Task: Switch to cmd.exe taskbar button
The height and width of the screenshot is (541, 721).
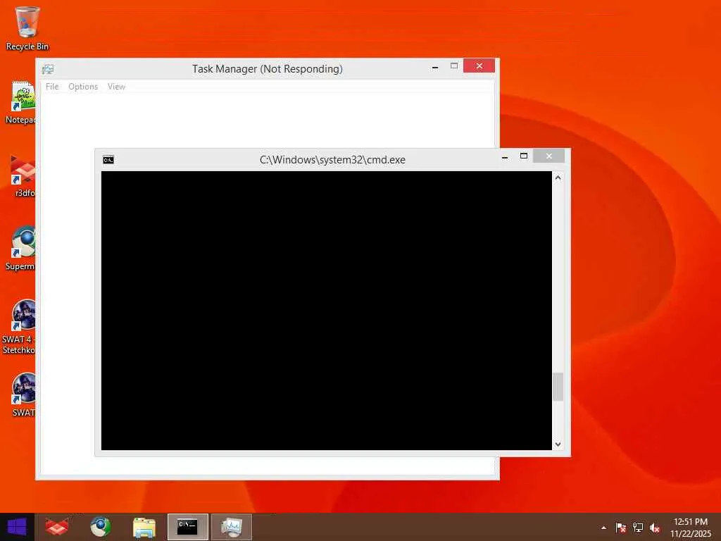Action: tap(187, 527)
